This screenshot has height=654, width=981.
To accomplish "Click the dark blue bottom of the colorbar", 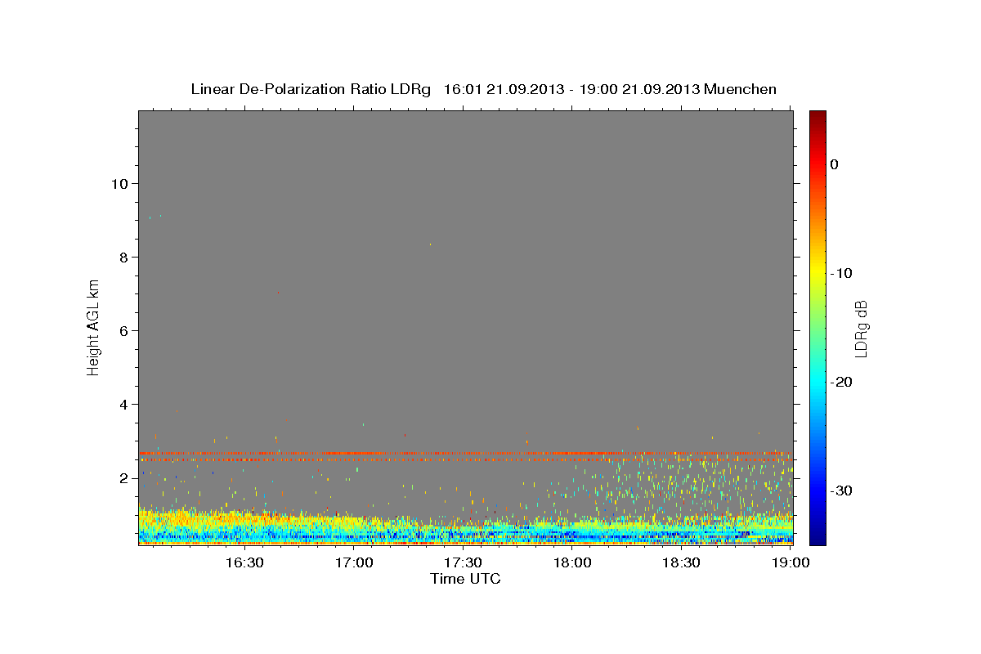I will 817,535.
